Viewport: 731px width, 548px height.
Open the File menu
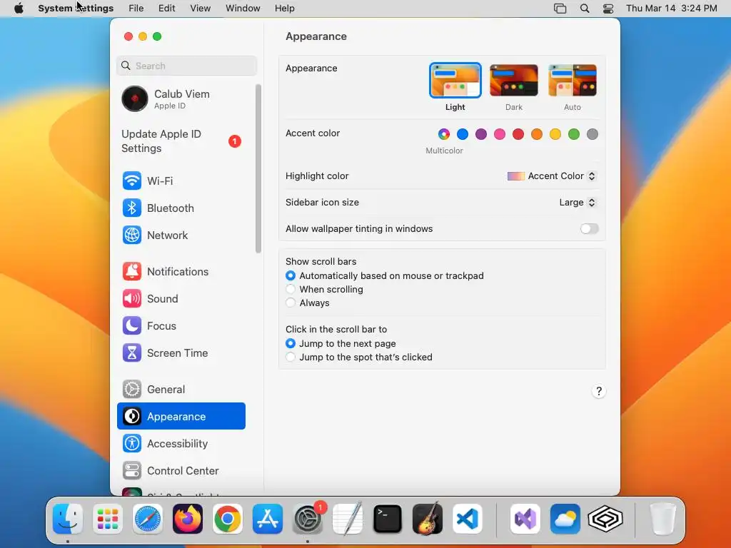point(136,9)
